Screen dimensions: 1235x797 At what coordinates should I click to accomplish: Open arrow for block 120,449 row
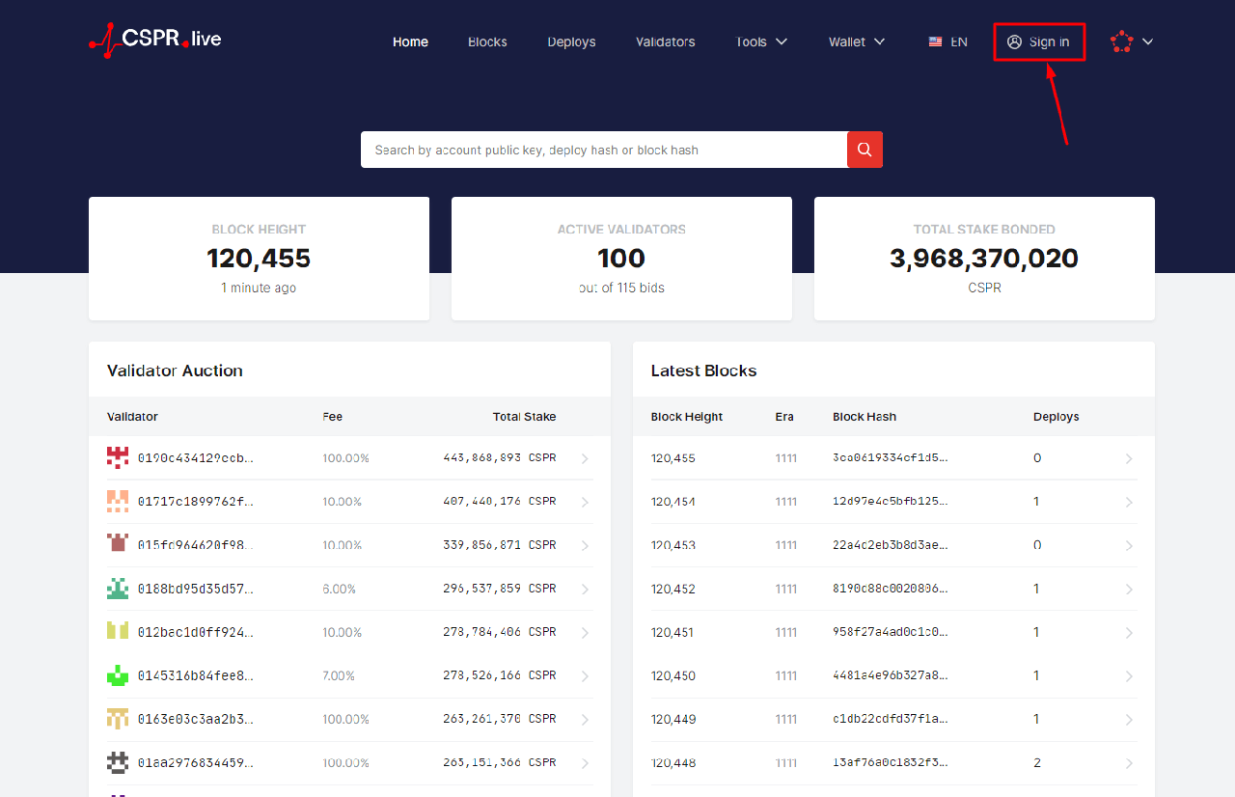pos(1129,720)
